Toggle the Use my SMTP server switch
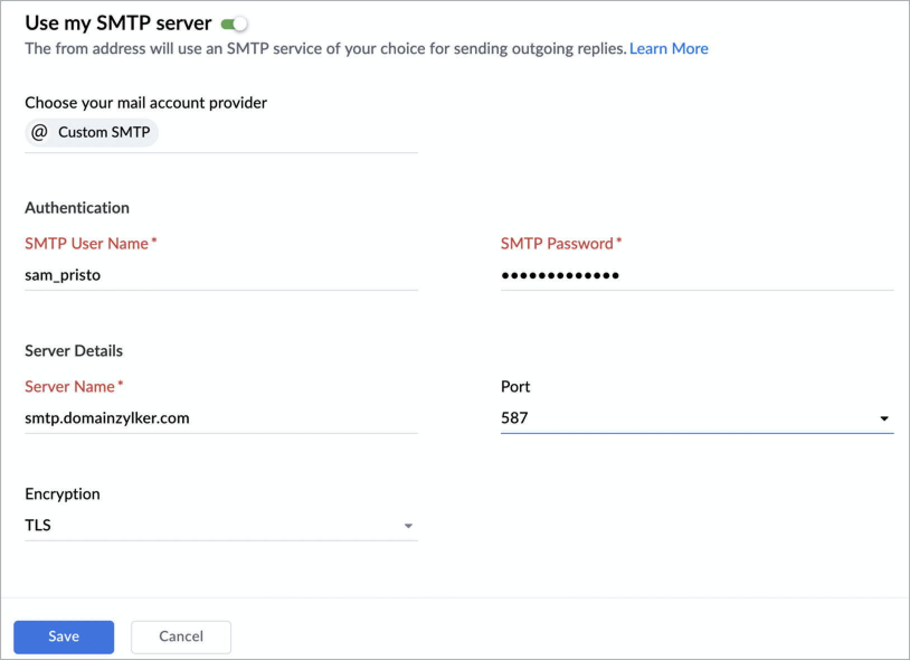 coord(234,24)
